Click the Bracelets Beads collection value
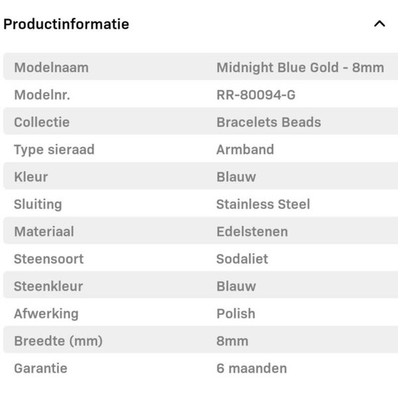 (268, 122)
